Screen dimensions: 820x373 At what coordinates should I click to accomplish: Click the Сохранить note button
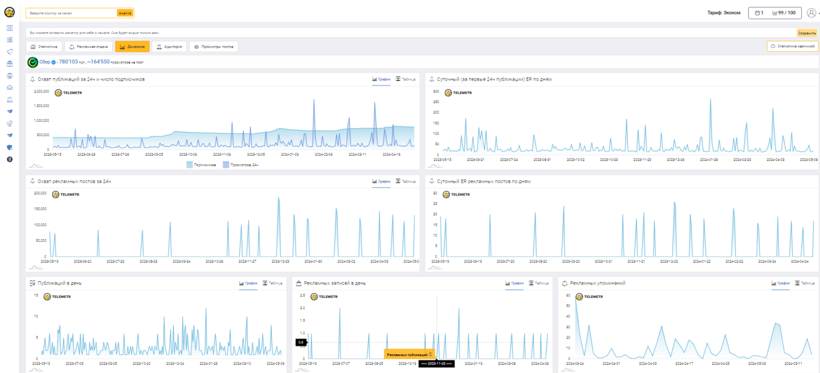(x=807, y=33)
